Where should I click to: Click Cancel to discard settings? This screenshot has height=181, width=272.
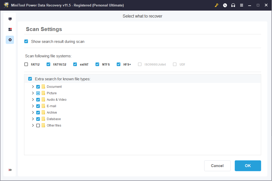[217, 166]
